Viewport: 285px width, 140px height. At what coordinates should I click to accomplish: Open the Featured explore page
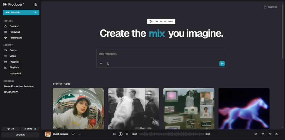click(x=14, y=26)
